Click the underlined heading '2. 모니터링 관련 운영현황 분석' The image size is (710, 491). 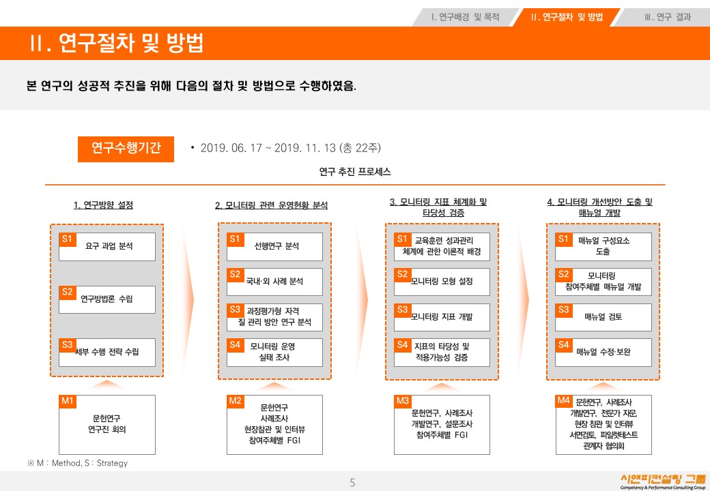coord(271,205)
